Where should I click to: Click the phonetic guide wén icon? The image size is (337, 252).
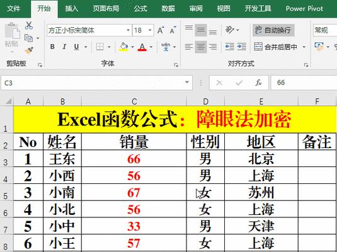point(166,47)
